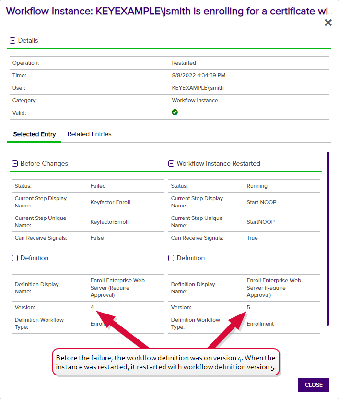
Task: Click the restarted 'Enroll Enterprise Web Server' definition name
Action: (x=274, y=288)
